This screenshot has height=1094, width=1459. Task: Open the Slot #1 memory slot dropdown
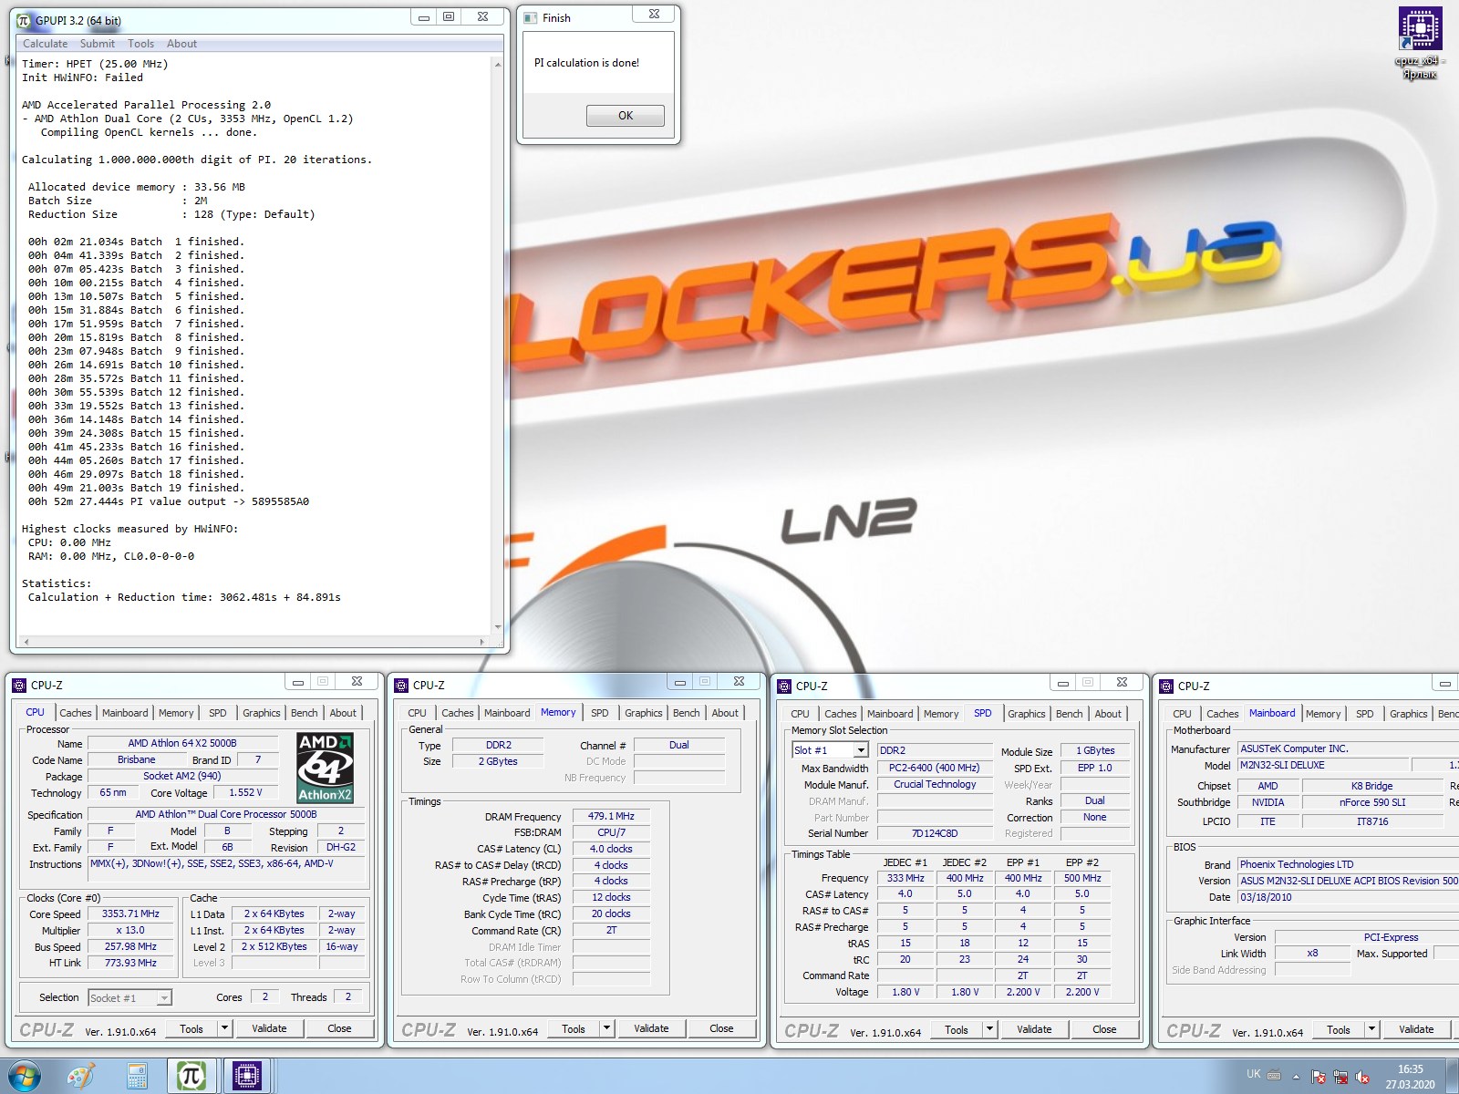860,750
